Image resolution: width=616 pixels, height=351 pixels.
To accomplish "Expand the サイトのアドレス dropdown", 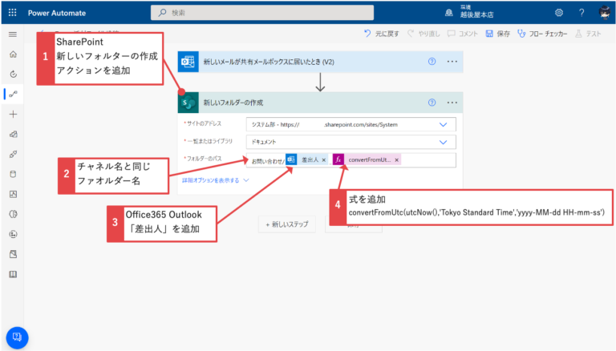I will (x=443, y=125).
